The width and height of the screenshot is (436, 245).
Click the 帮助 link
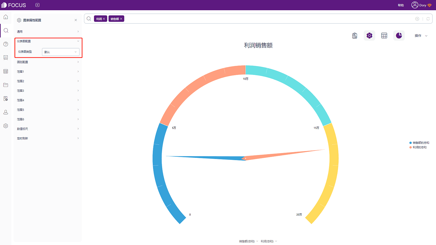click(x=401, y=5)
